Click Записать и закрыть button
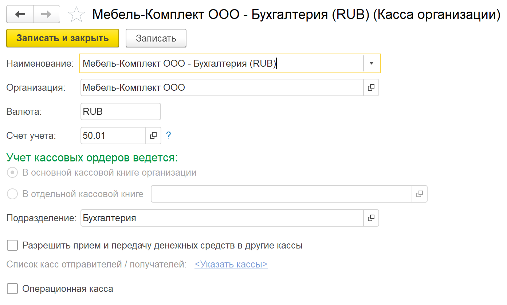The height and width of the screenshot is (305, 507). [63, 38]
